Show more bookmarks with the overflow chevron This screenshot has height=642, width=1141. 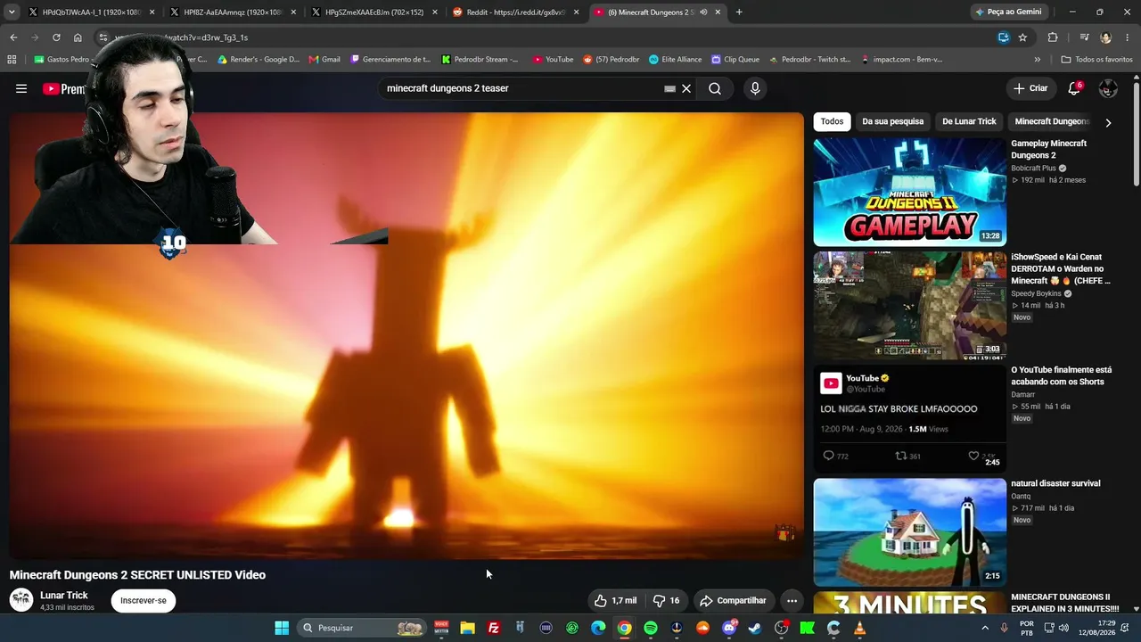(x=1037, y=60)
